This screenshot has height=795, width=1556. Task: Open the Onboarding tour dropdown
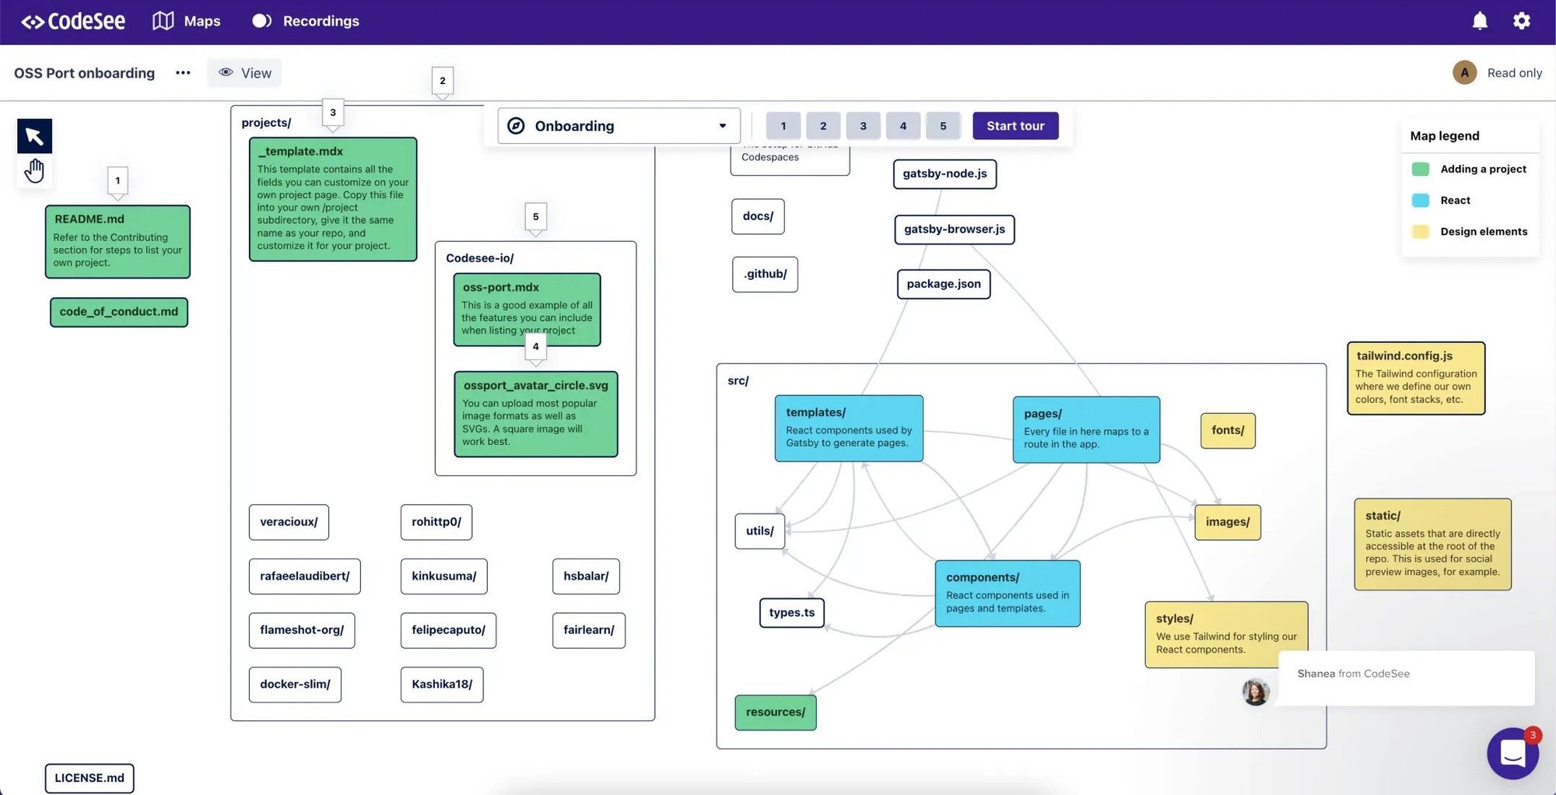pos(720,125)
